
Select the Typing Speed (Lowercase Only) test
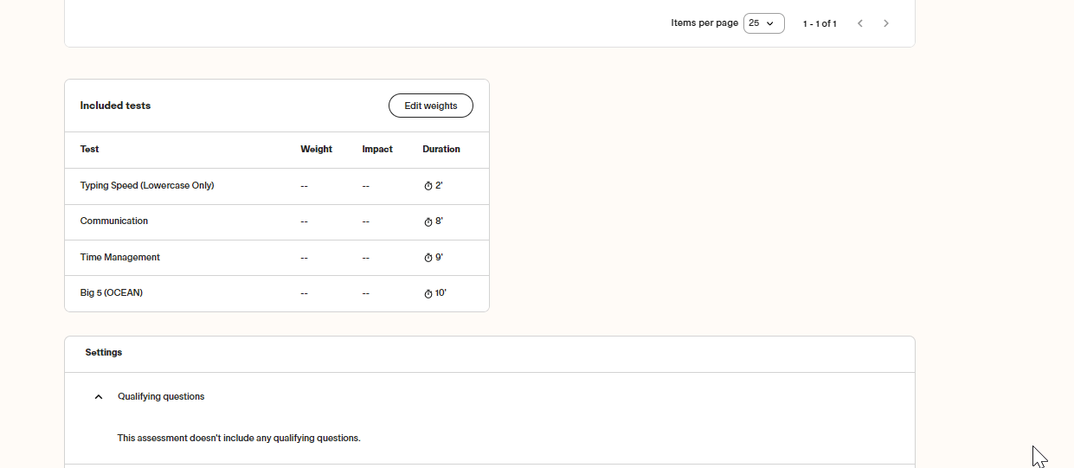[147, 185]
